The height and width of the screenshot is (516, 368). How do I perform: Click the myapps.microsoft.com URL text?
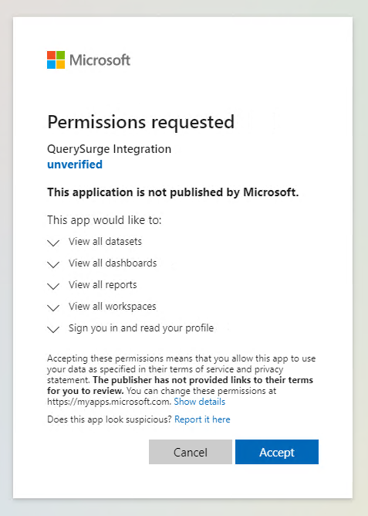point(109,402)
